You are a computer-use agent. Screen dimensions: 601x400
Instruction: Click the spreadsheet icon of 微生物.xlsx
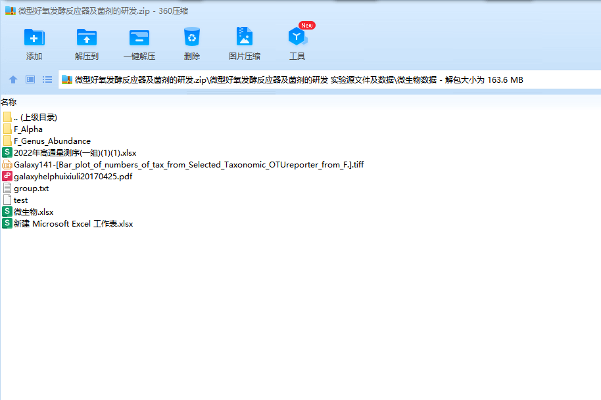pos(7,211)
